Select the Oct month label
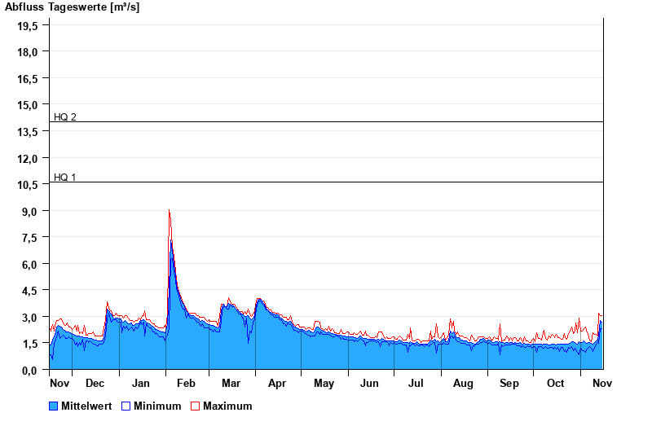 [555, 383]
